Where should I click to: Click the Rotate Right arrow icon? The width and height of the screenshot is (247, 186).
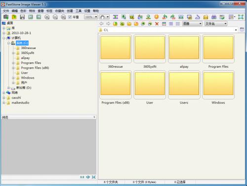coord(173,17)
